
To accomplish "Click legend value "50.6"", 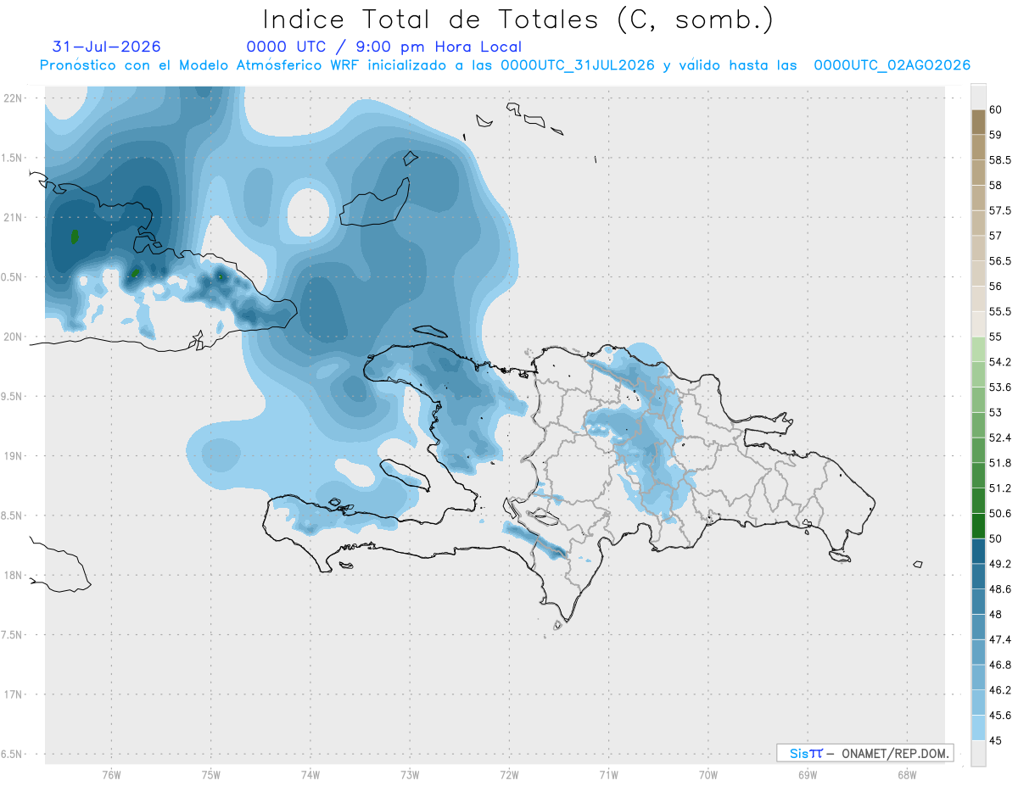I will tap(1000, 514).
